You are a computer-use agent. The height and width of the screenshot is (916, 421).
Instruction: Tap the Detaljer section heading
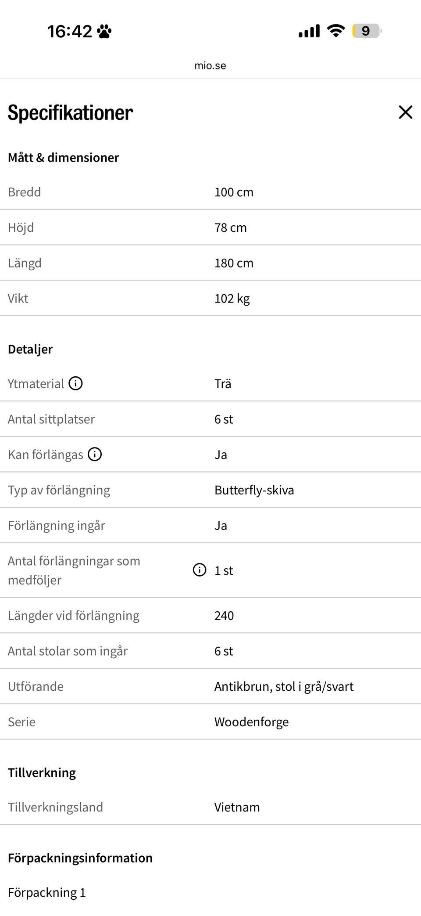tap(30, 349)
